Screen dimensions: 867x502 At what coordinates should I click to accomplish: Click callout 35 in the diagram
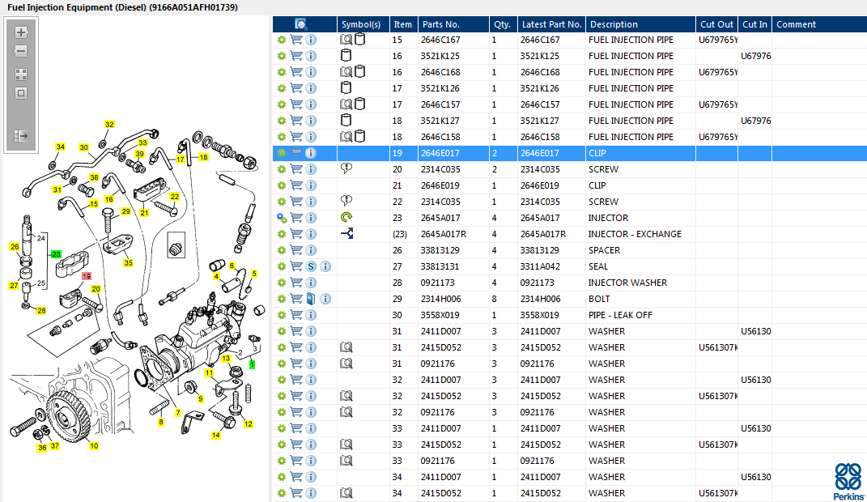click(x=128, y=262)
